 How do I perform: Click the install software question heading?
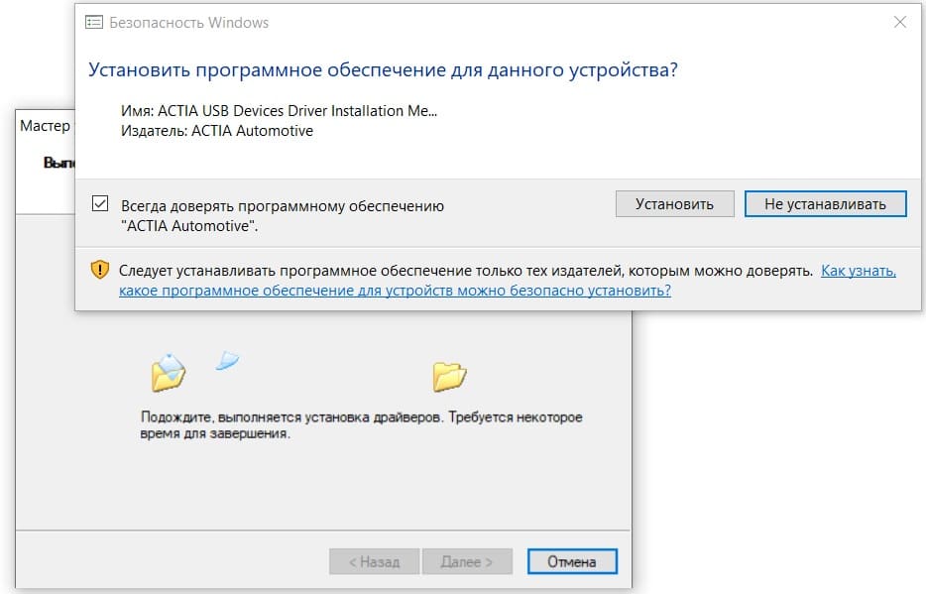pos(384,70)
